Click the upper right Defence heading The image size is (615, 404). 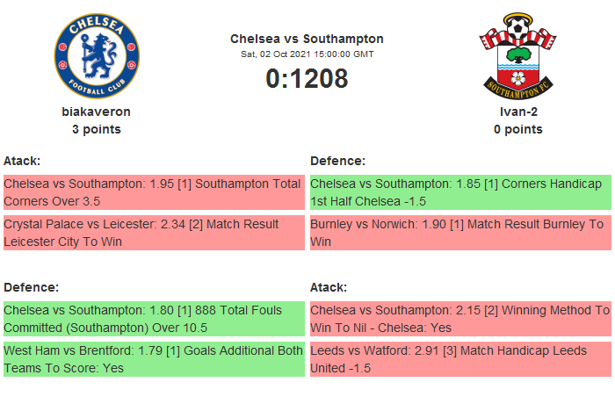337,161
